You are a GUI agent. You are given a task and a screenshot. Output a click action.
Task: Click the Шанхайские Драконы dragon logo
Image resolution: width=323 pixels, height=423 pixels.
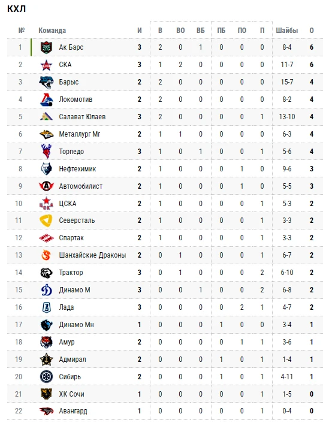click(x=46, y=255)
